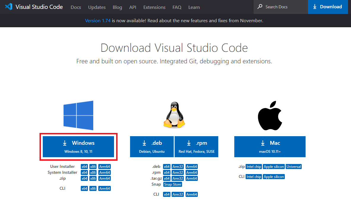Download the .rpm Red Hat, Fedora package

click(x=196, y=147)
